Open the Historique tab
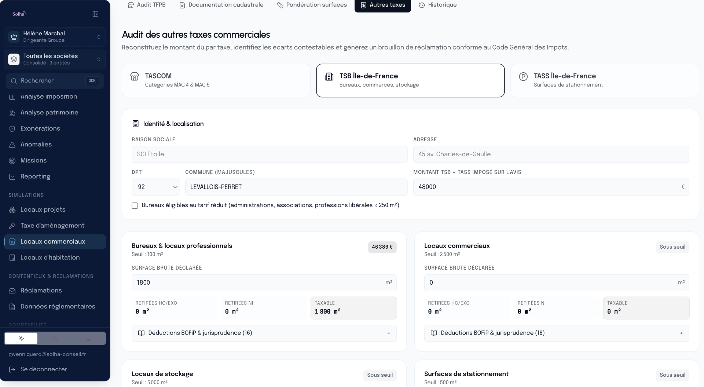Image resolution: width=704 pixels, height=387 pixels. (x=438, y=5)
